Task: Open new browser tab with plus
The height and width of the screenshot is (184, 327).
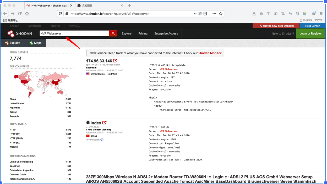Action: [129, 5]
